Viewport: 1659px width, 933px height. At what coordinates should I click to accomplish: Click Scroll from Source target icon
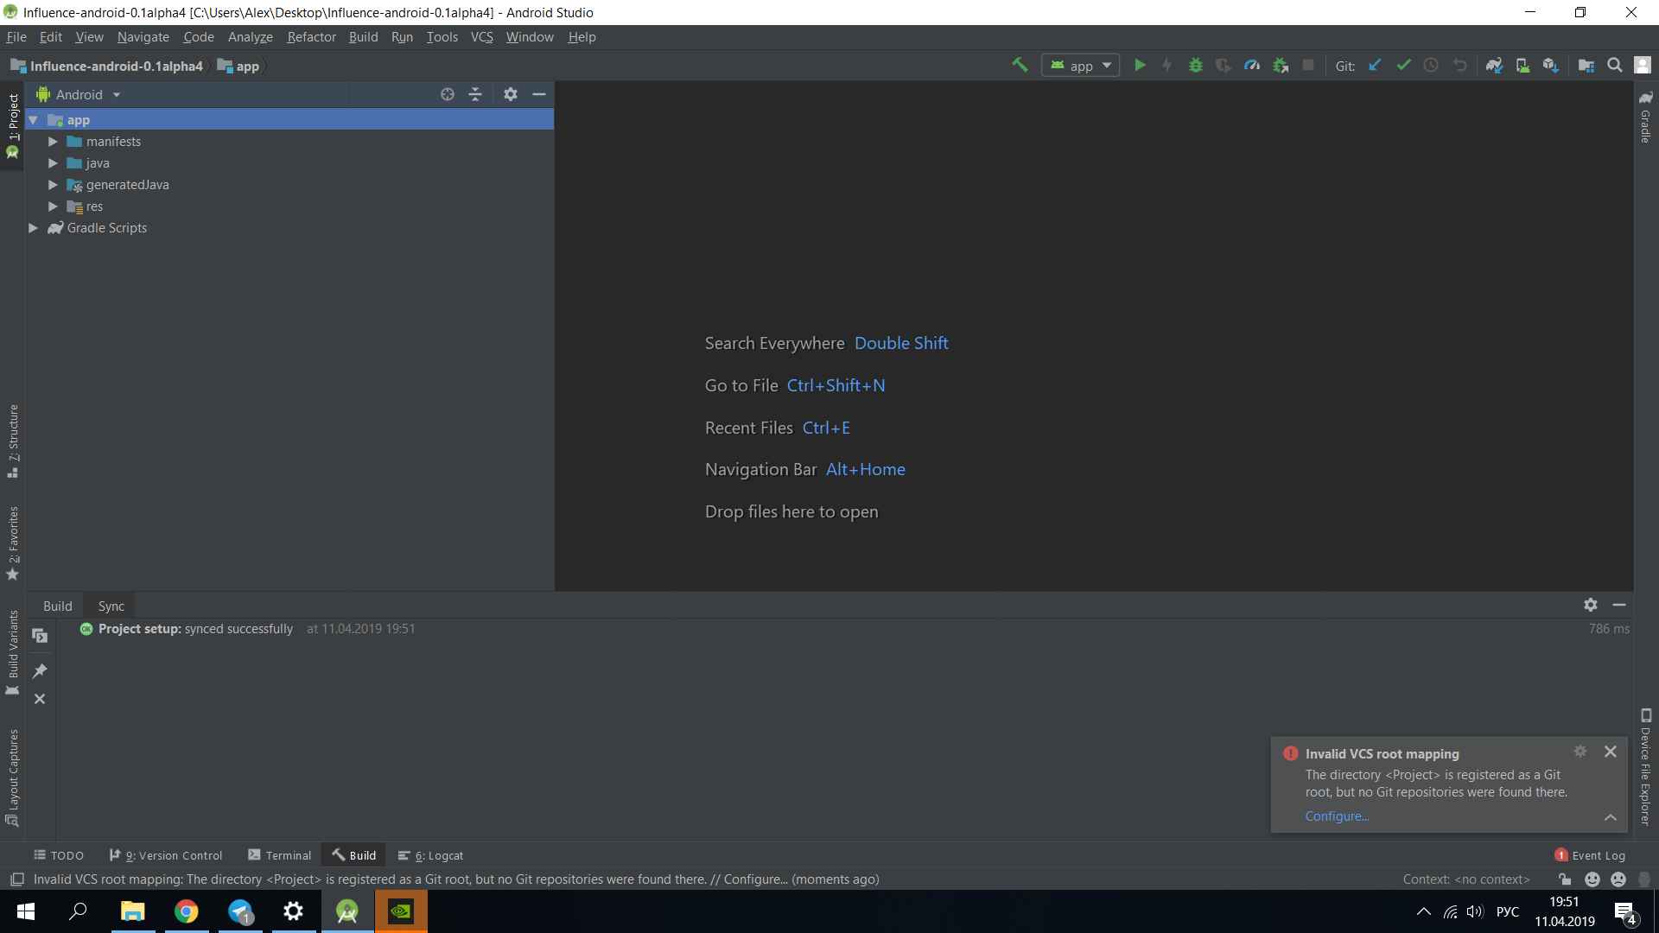tap(448, 95)
